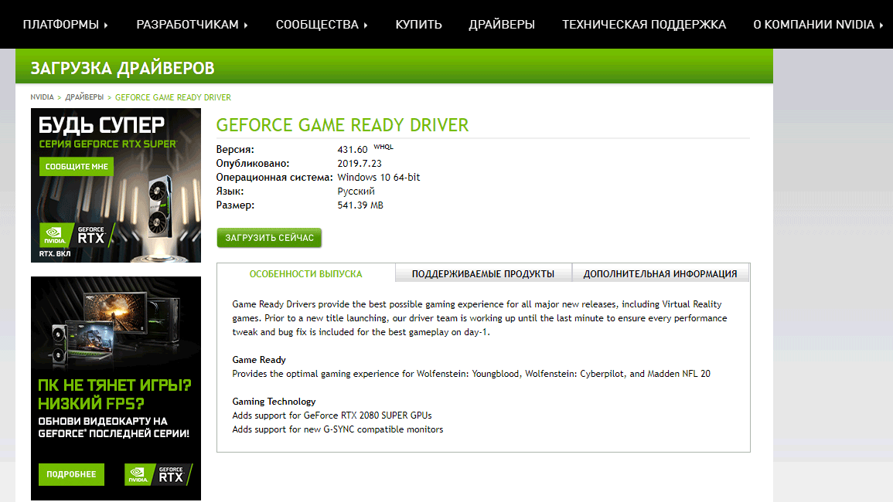Click the line about GeForce RTX 2080 SUPER GPUs
This screenshot has width=893, height=502.
(332, 416)
